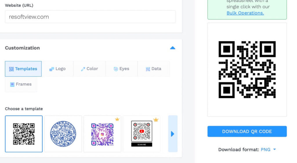Image resolution: width=297 pixels, height=163 pixels.
Task: Open the Frames tab
Action: [21, 84]
